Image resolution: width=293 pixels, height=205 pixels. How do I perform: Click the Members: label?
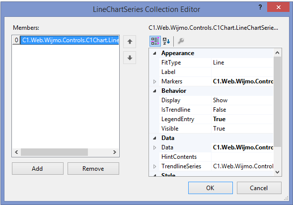pos(26,28)
